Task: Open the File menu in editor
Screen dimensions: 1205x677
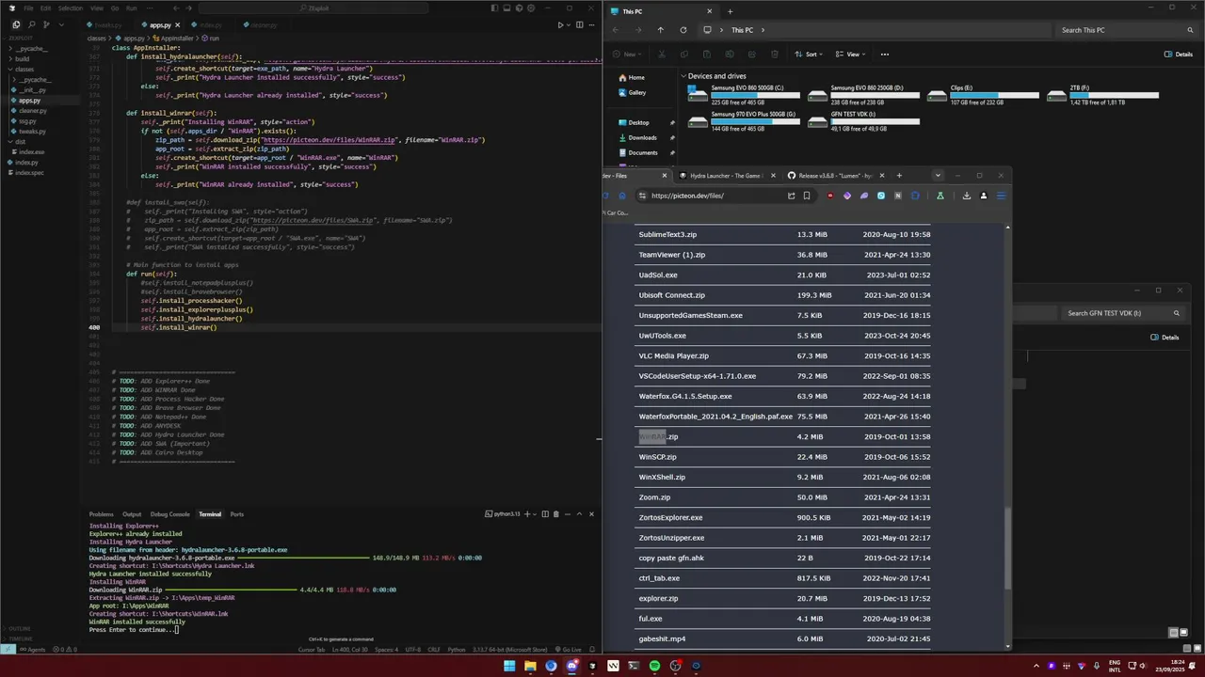Action: 29,8
